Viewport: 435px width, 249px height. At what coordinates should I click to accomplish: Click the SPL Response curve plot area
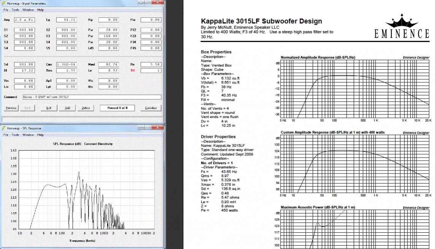point(87,189)
